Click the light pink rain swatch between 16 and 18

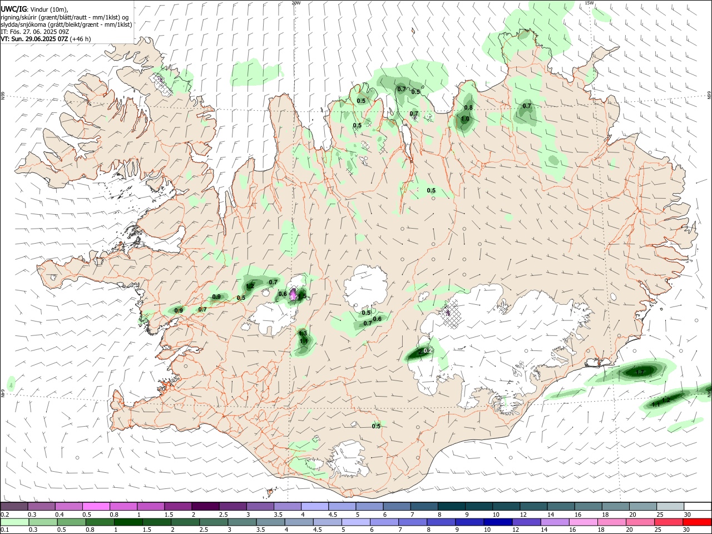(x=584, y=522)
